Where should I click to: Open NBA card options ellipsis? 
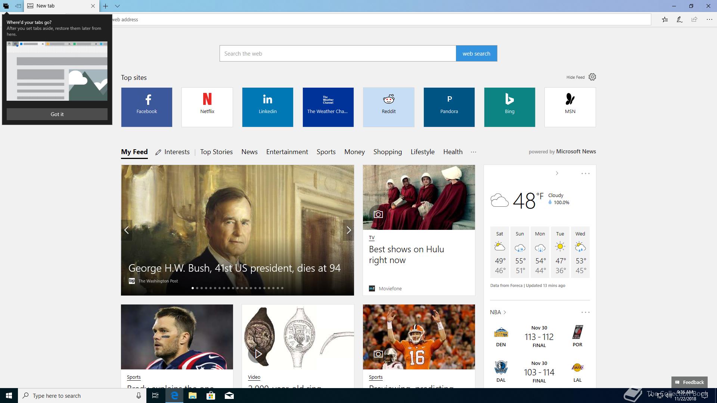[585, 312]
